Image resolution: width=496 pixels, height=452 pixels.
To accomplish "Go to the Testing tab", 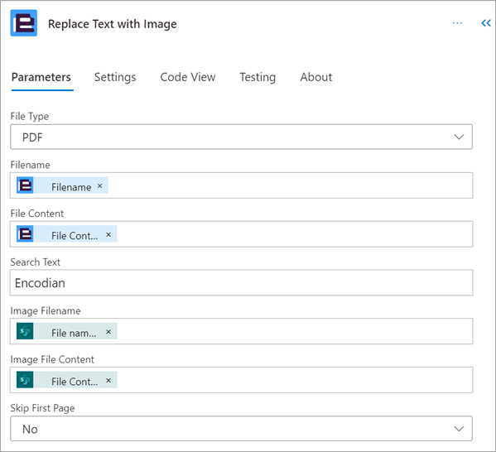I will 258,77.
